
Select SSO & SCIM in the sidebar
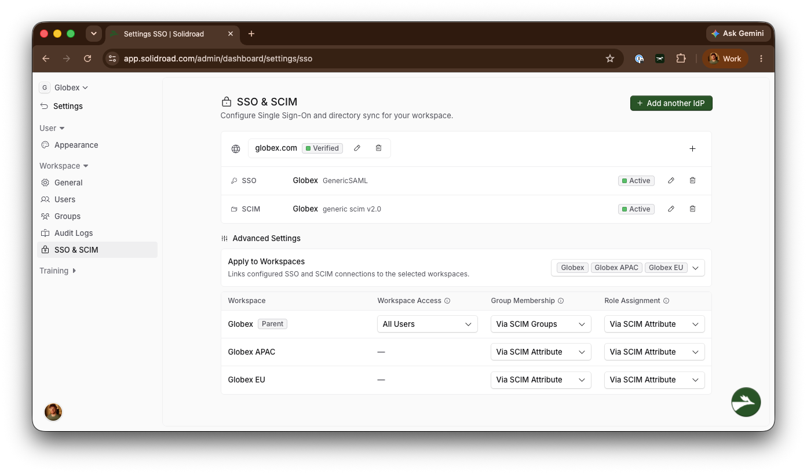point(97,250)
